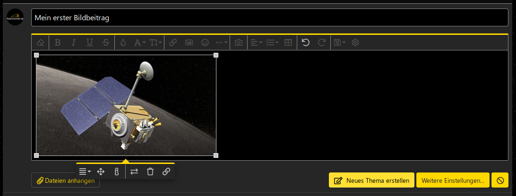Toggle strikethrough formatting
The image size is (516, 196).
pyautogui.click(x=106, y=42)
